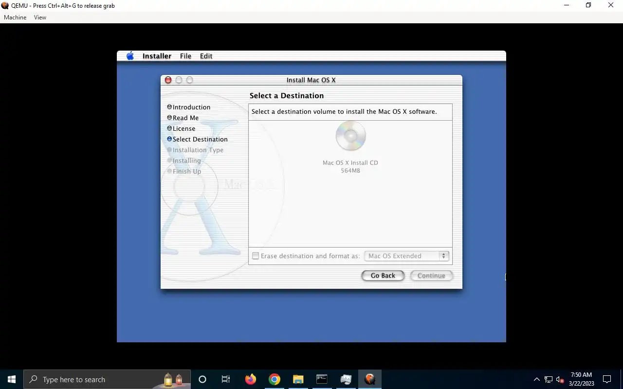Click the Continue button
Image resolution: width=623 pixels, height=389 pixels.
coord(431,276)
